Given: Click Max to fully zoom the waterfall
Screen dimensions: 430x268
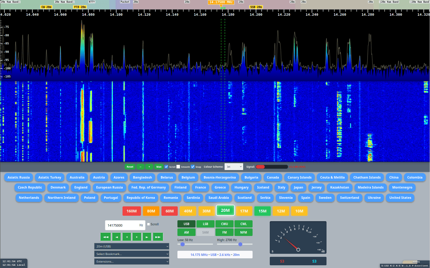Looking at the screenshot, I should point(159,166).
